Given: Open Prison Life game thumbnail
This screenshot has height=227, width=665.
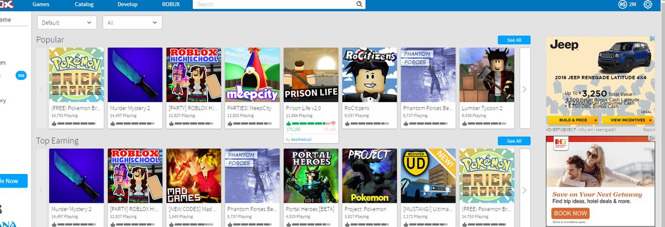Looking at the screenshot, I should pos(311,75).
